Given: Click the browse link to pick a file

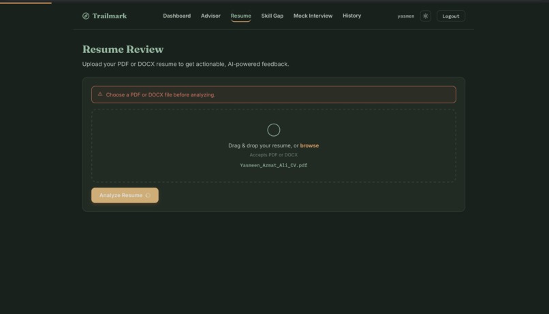Looking at the screenshot, I should [309, 145].
